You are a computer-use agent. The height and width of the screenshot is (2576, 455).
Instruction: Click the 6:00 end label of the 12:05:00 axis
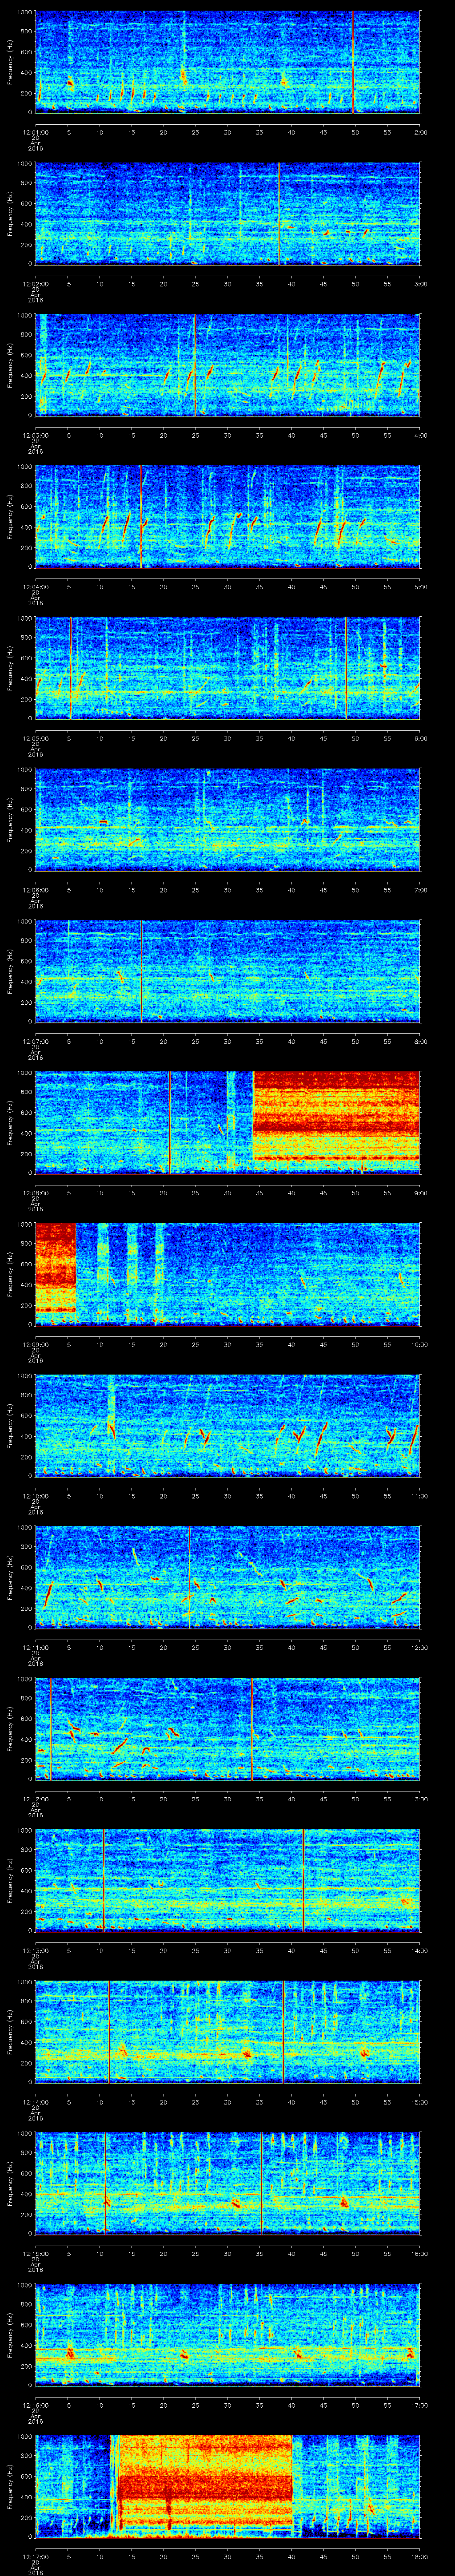click(x=420, y=738)
